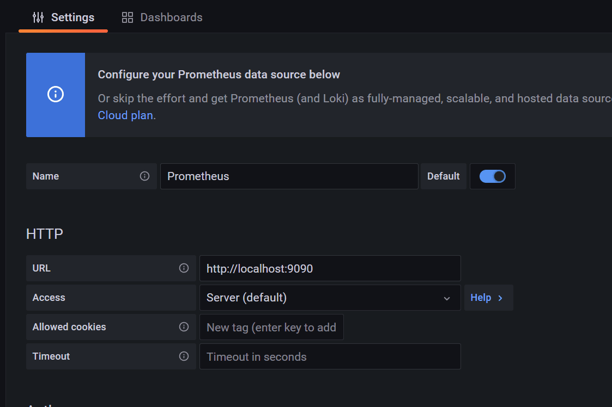The image size is (612, 407).
Task: Click the blue info banner icon
Action: pyautogui.click(x=56, y=95)
